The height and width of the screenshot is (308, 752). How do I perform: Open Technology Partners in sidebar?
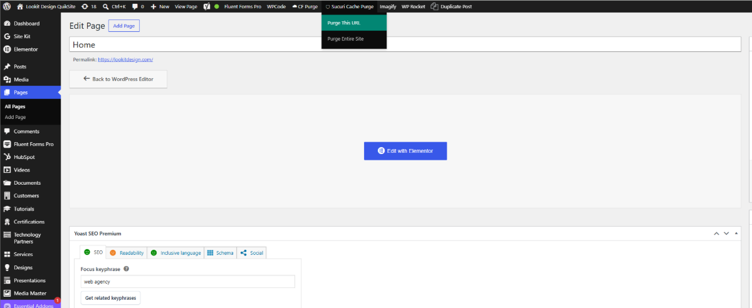click(30, 238)
